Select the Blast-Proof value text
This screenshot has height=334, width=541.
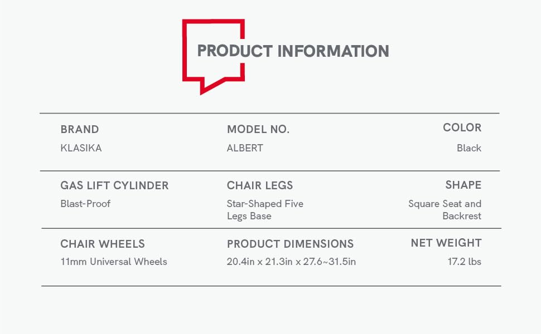pyautogui.click(x=85, y=204)
